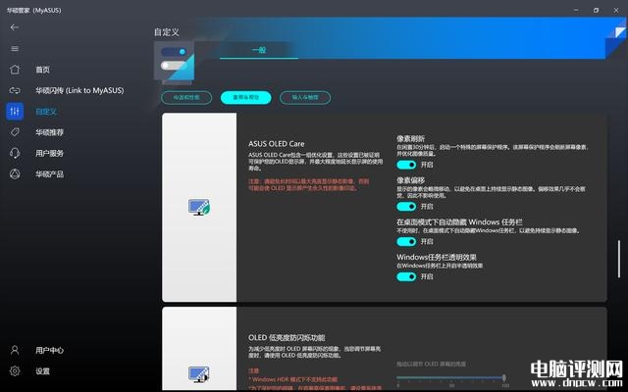This screenshot has width=628, height=392.
Task: Click the vertical scrollbar thumb
Action: (x=619, y=259)
